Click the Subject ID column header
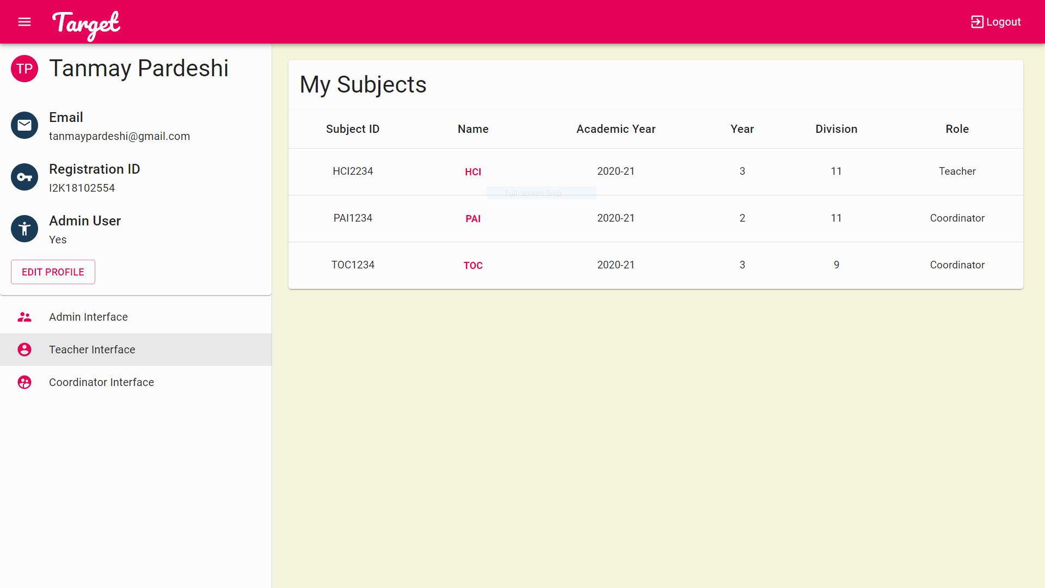The height and width of the screenshot is (588, 1045). [x=353, y=129]
